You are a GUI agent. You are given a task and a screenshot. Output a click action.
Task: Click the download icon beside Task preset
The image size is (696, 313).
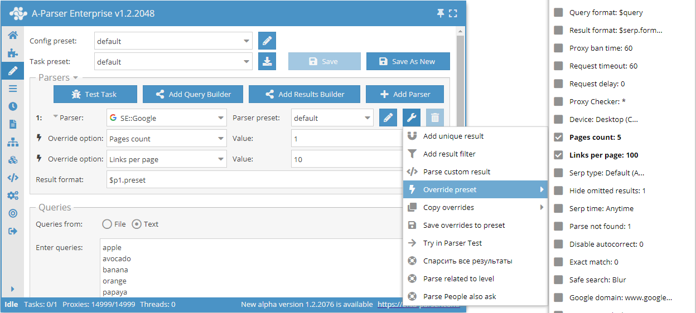pyautogui.click(x=267, y=61)
